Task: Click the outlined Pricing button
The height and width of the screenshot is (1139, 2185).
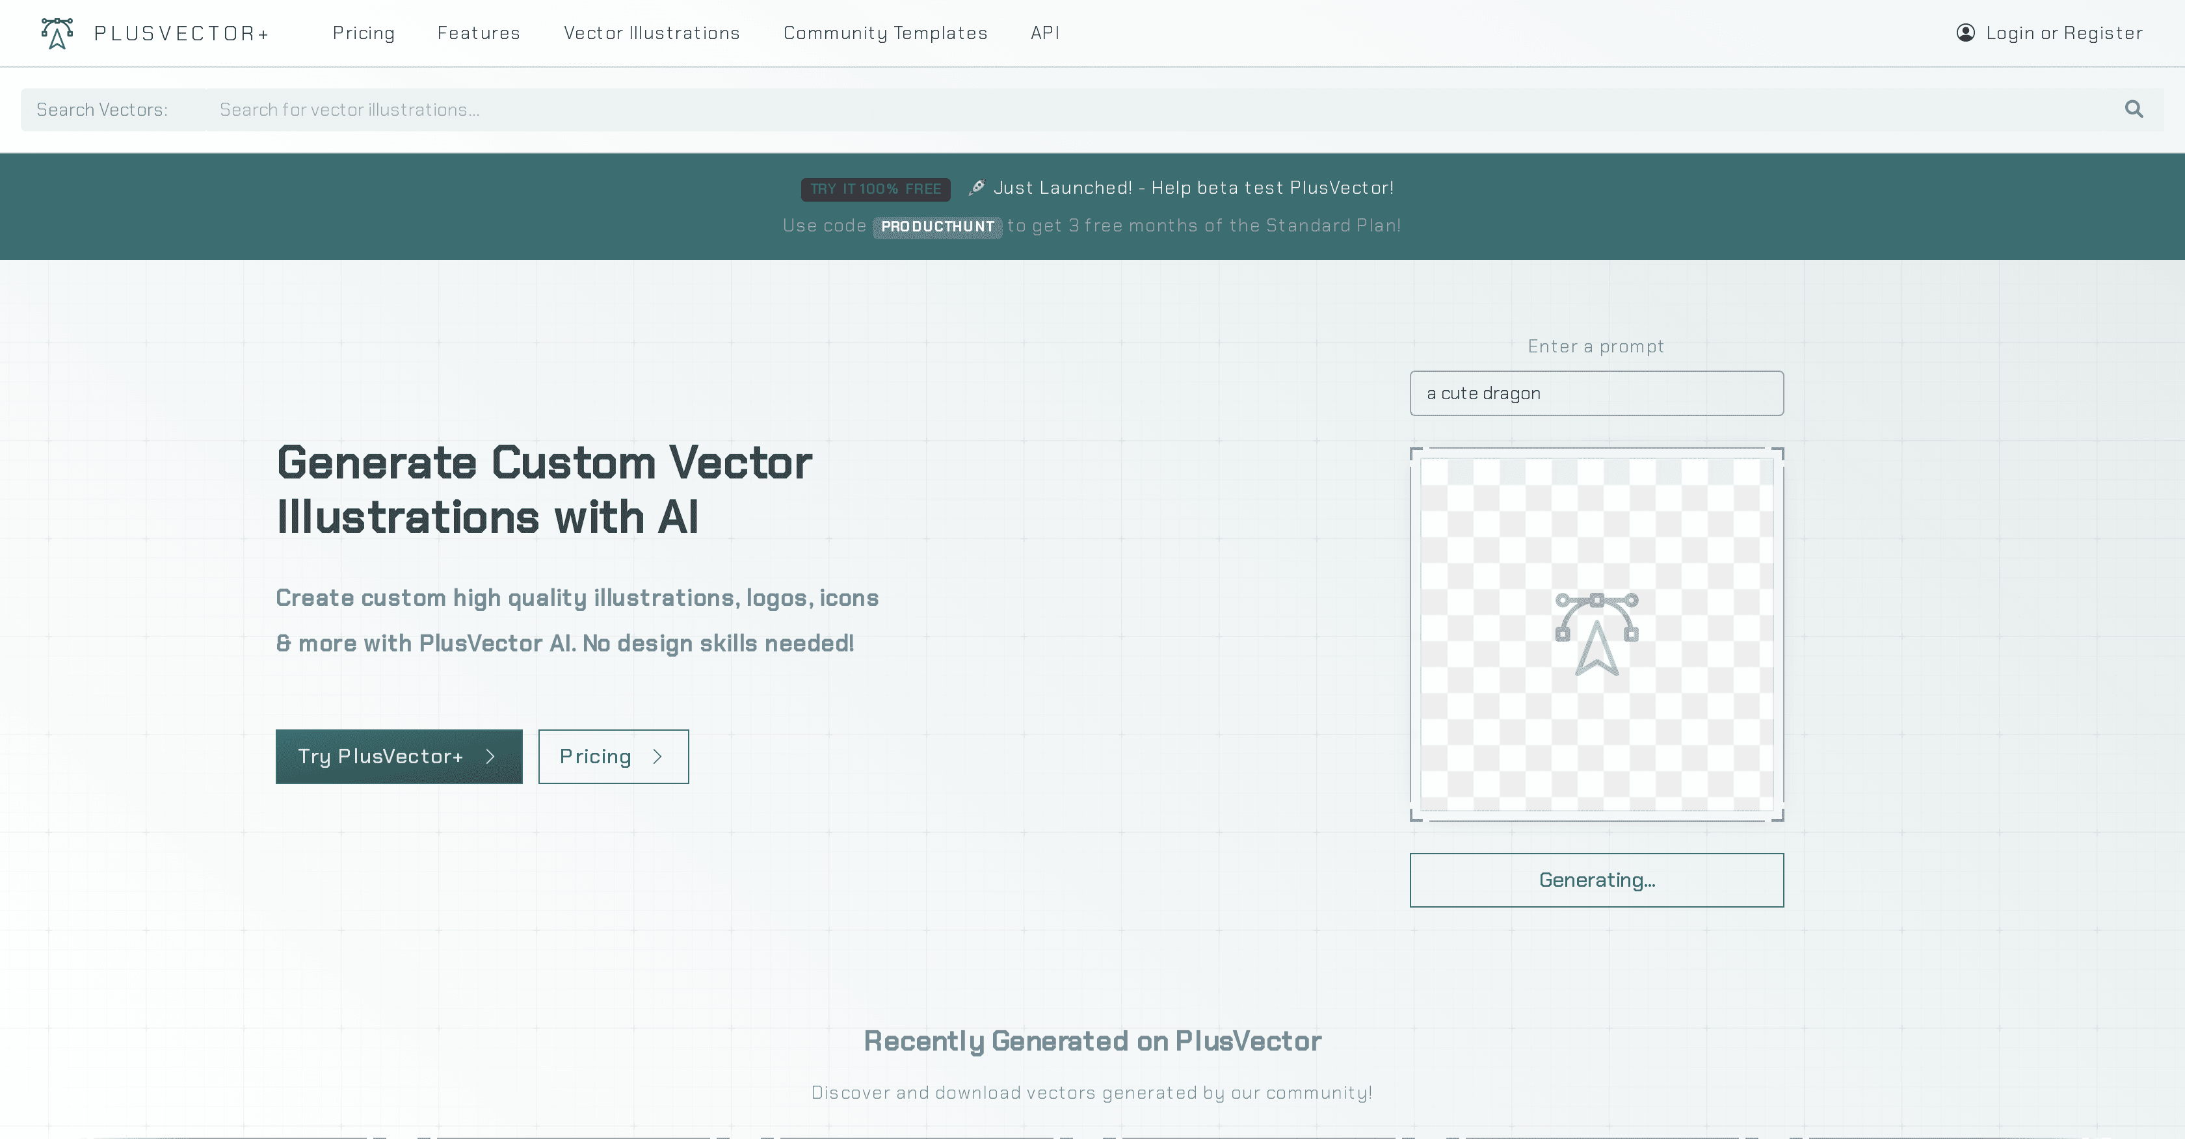Action: [x=613, y=757]
